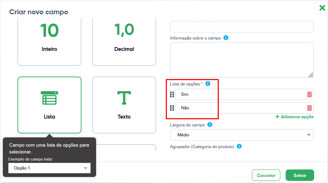Viewport: 328px width, 183px height.
Task: Grab the drag handle beside Não
Action: (172, 108)
